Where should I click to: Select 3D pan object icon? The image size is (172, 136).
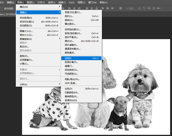149,8
